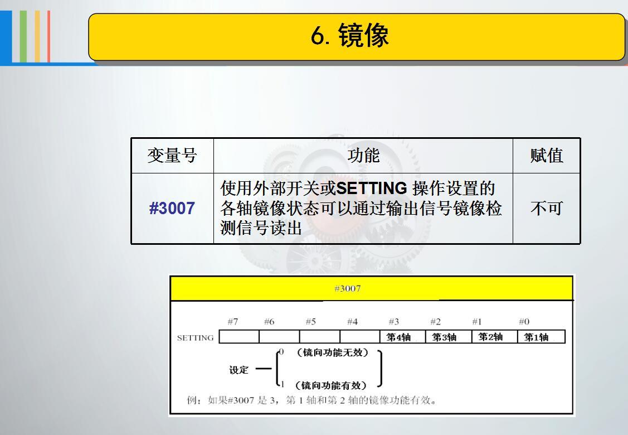
Task: Select the table header "赋值"
Action: 547,156
